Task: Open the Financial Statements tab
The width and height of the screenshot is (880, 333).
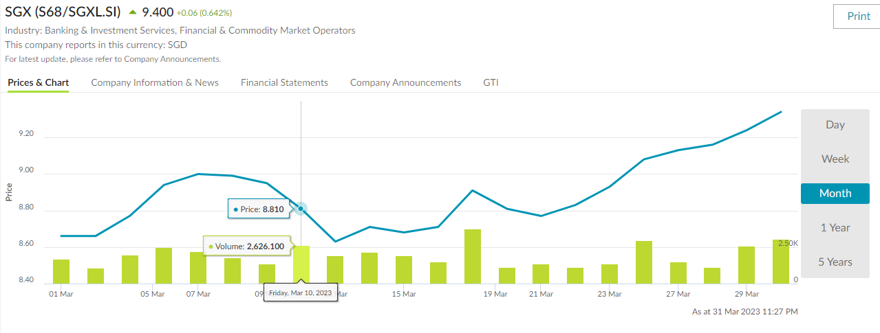Action: 284,82
